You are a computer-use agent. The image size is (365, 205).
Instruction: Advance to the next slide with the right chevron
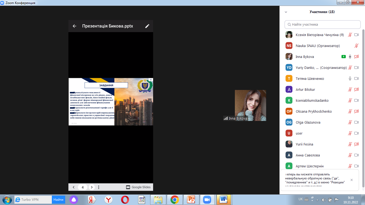click(x=91, y=187)
